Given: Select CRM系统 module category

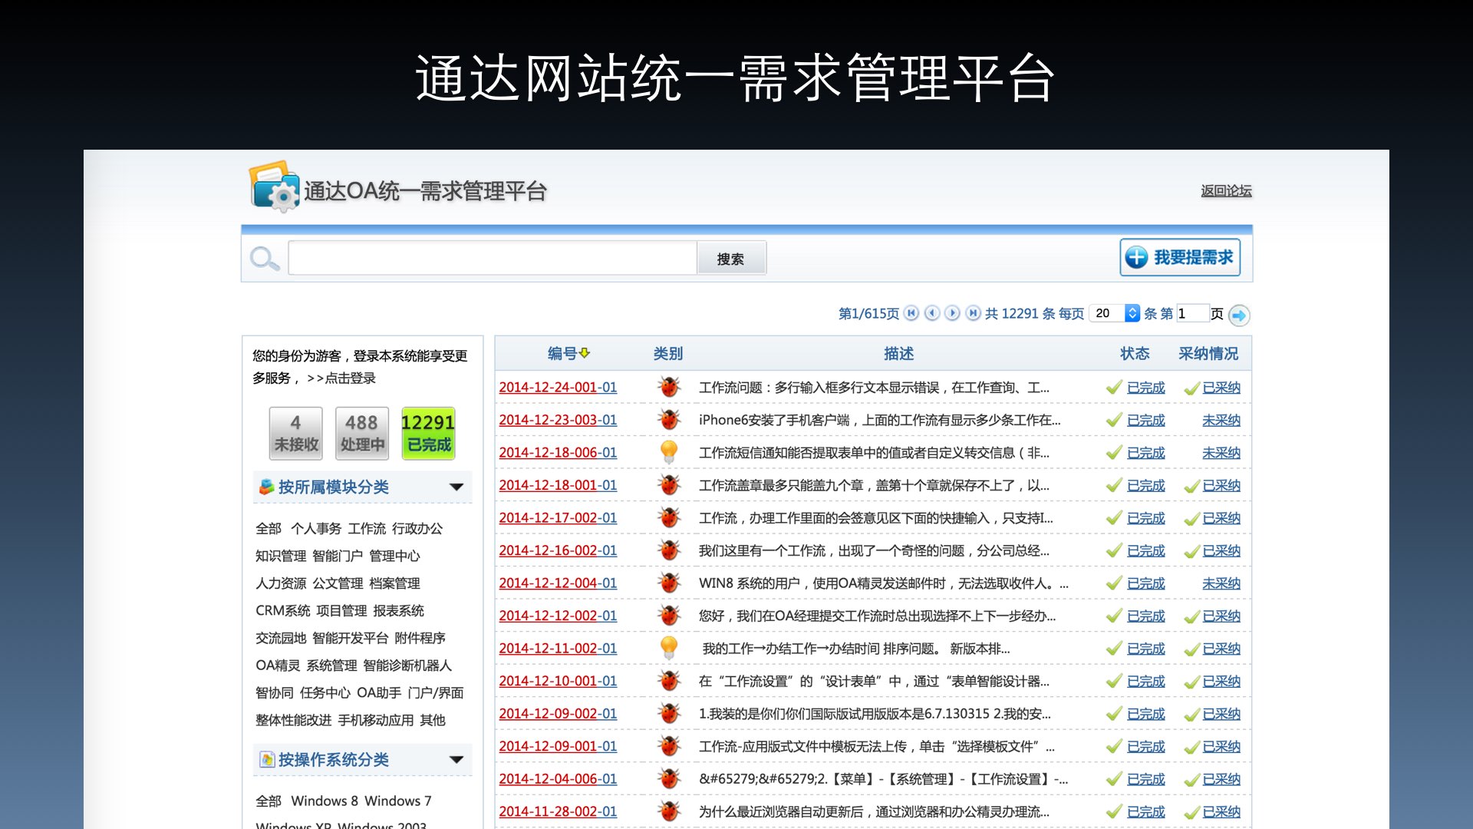Looking at the screenshot, I should coord(283,610).
